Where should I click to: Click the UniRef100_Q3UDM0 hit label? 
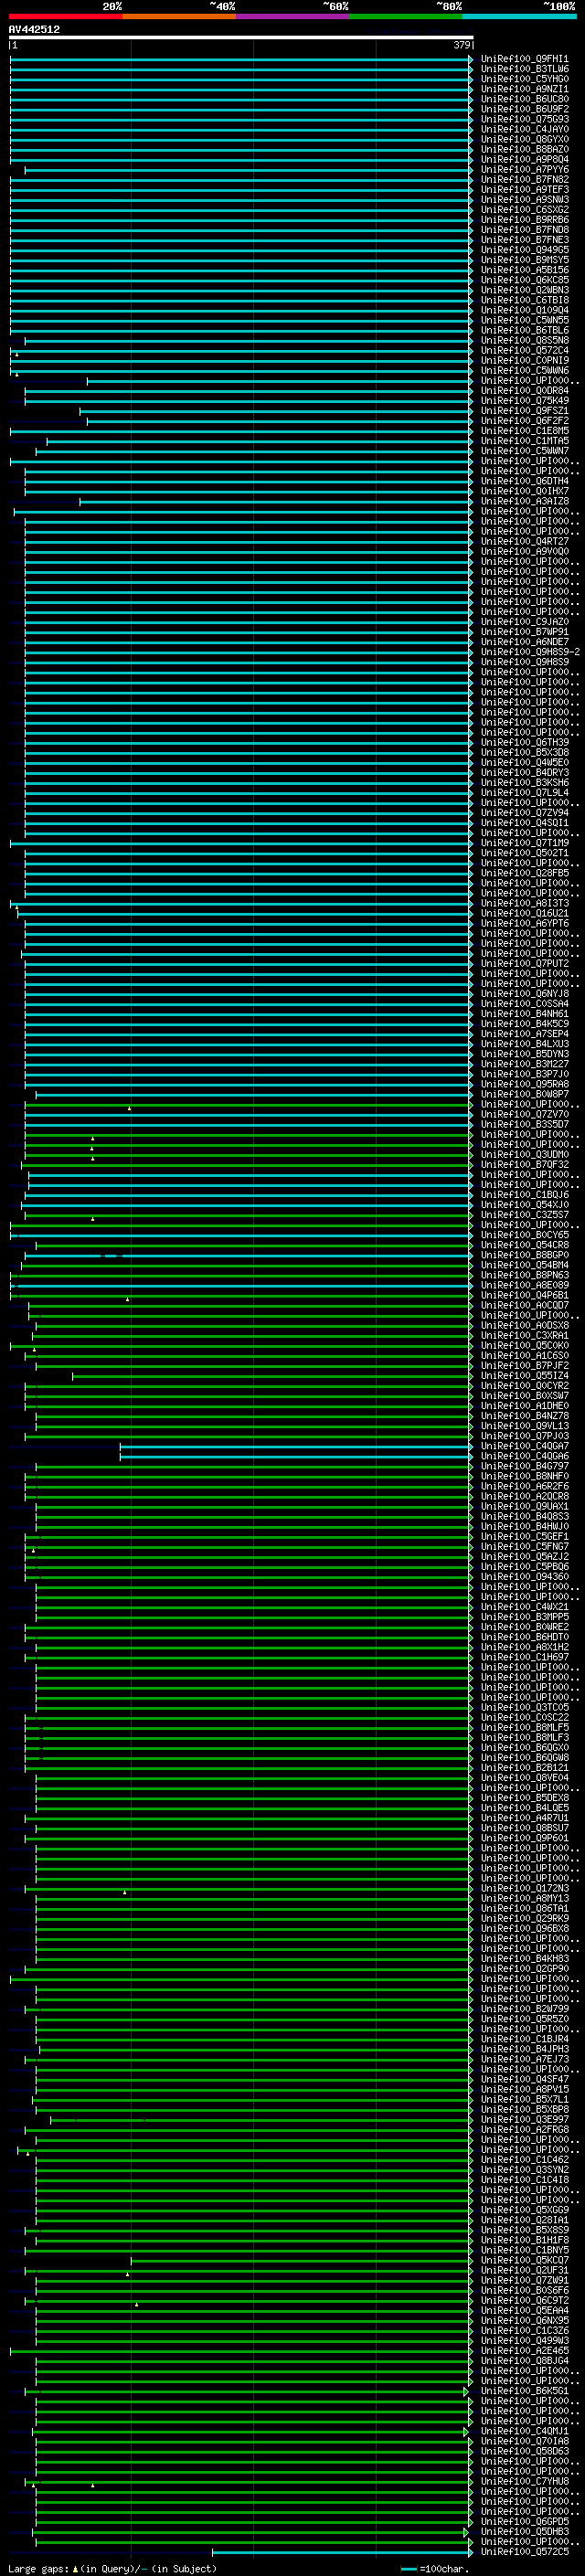tap(525, 1154)
